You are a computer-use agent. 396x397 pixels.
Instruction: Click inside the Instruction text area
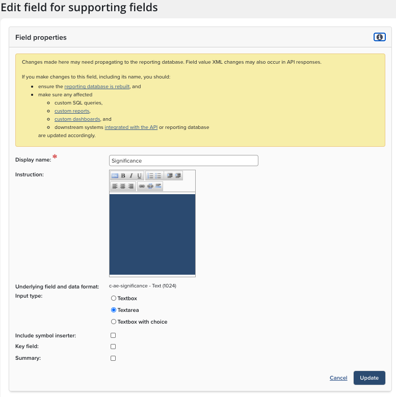(152, 234)
